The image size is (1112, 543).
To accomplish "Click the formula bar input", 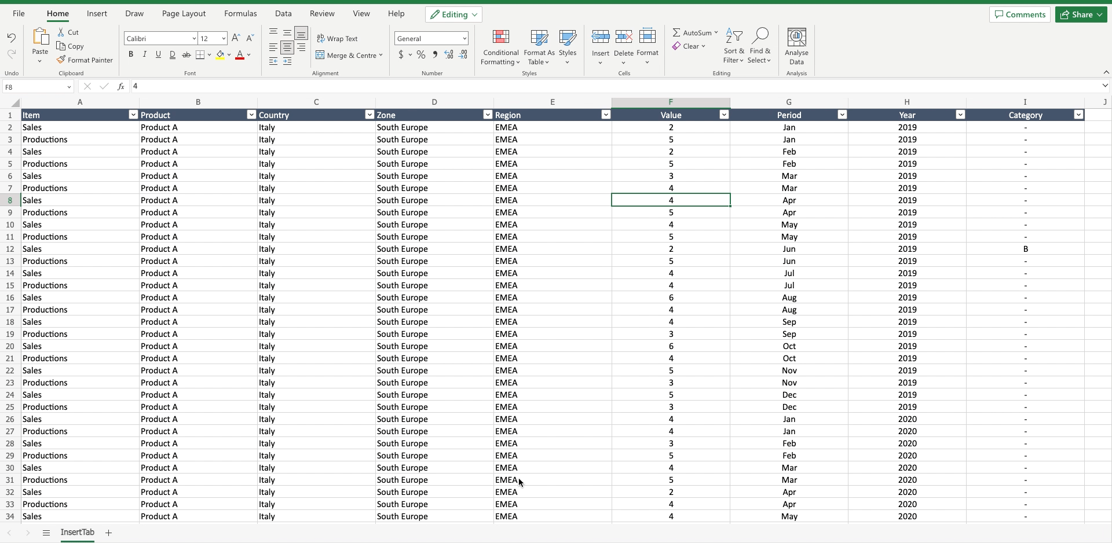I will click(614, 87).
